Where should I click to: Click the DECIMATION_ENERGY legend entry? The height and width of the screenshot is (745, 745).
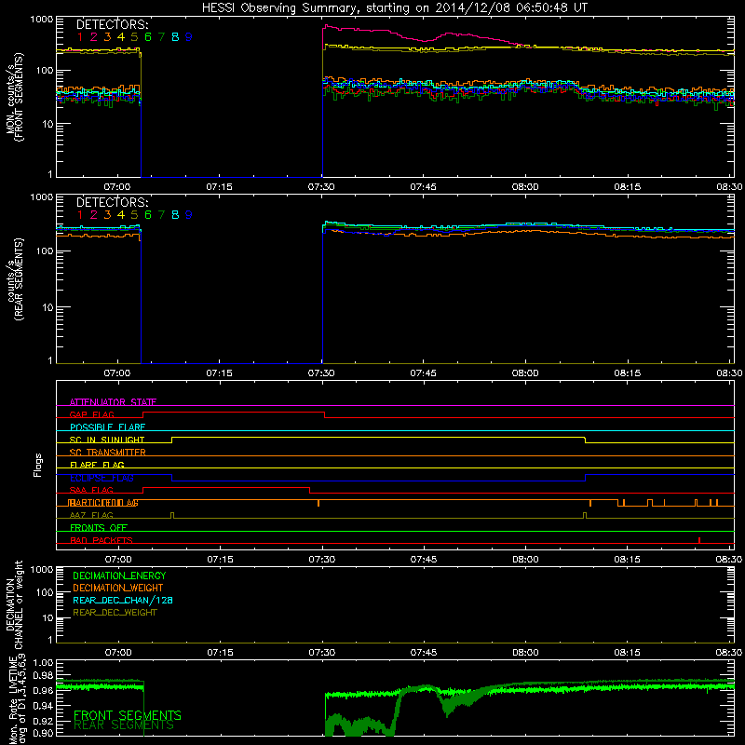point(119,576)
